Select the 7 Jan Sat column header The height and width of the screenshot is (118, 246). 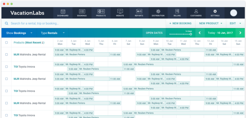[128, 43]
